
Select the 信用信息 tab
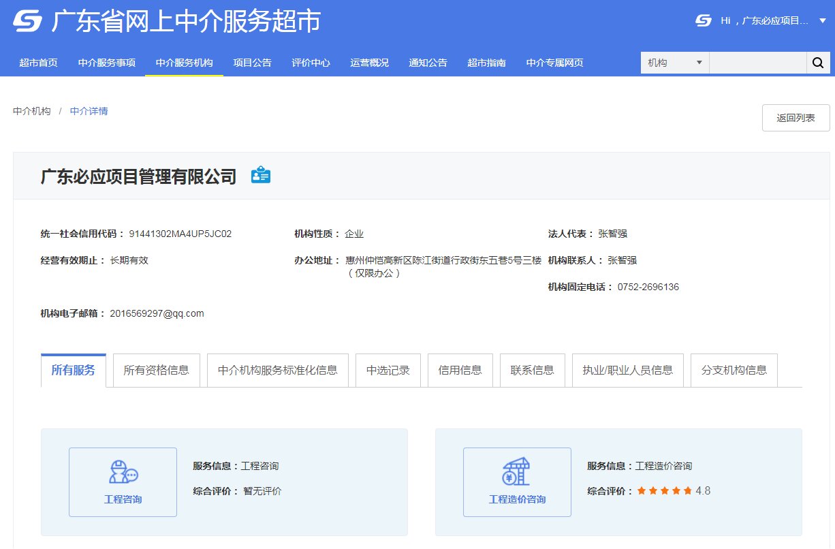pyautogui.click(x=460, y=370)
